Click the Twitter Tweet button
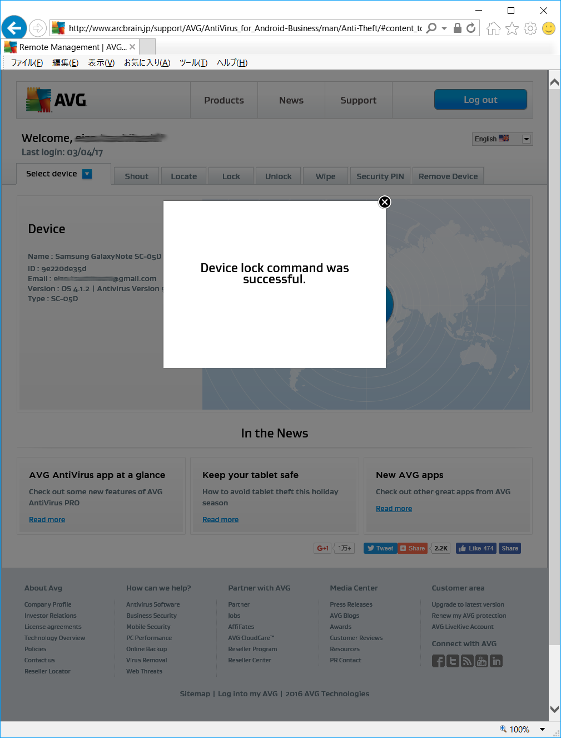The width and height of the screenshot is (561, 738). 380,548
